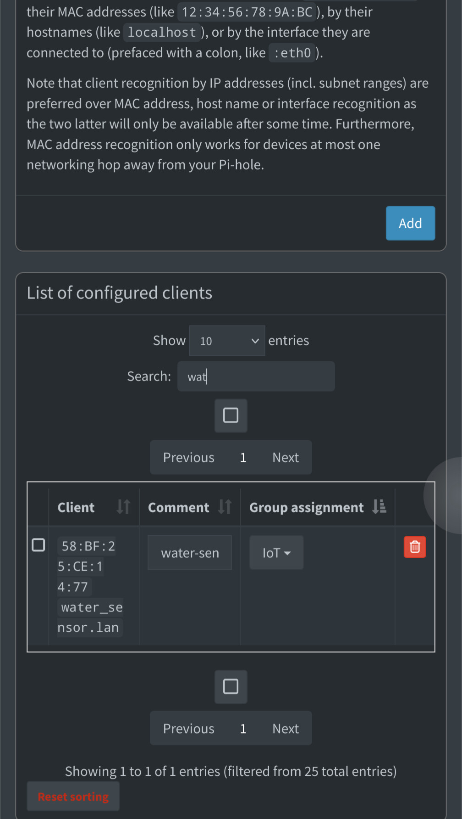
Task: Go to Next page in top pagination
Action: [286, 457]
